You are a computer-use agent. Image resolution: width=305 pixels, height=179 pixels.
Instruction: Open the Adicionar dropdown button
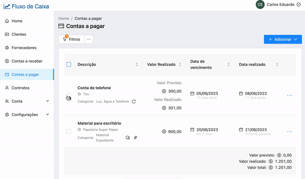point(283,39)
